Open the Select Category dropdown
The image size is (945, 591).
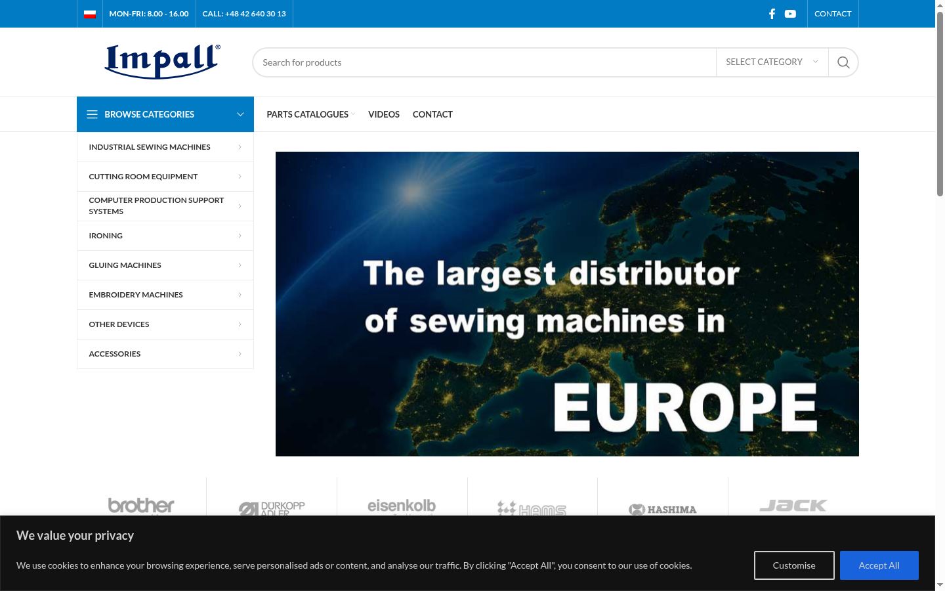(772, 62)
